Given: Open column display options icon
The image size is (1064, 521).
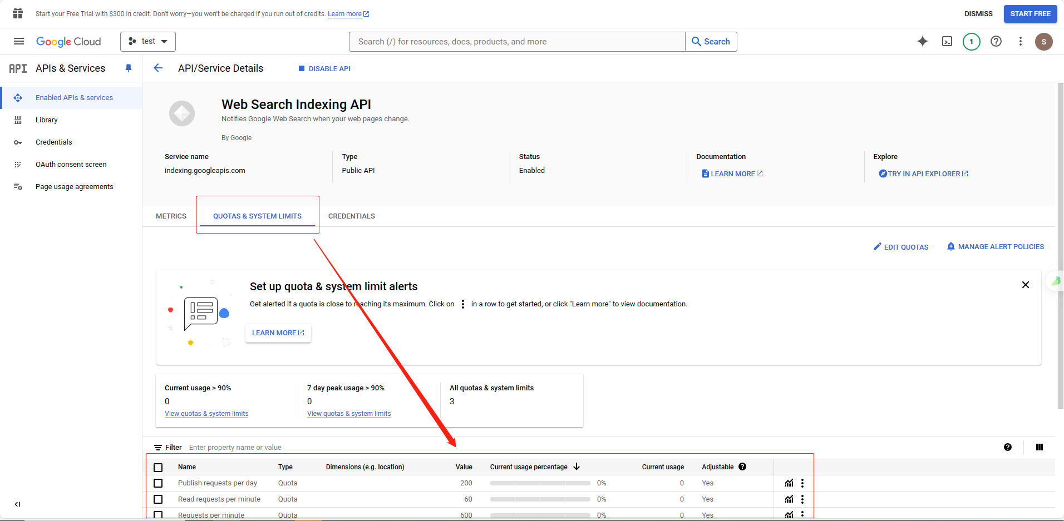Looking at the screenshot, I should coord(1039,447).
